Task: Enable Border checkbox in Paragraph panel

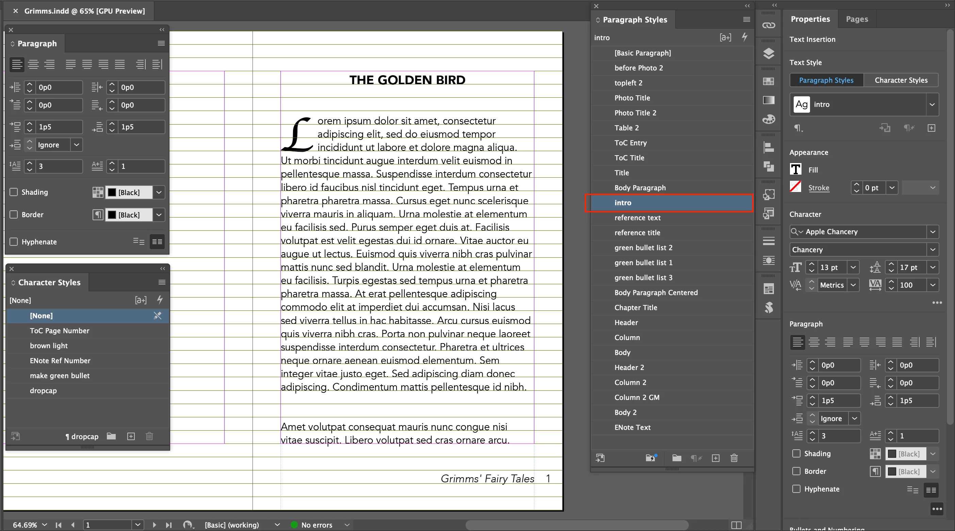Action: [14, 214]
